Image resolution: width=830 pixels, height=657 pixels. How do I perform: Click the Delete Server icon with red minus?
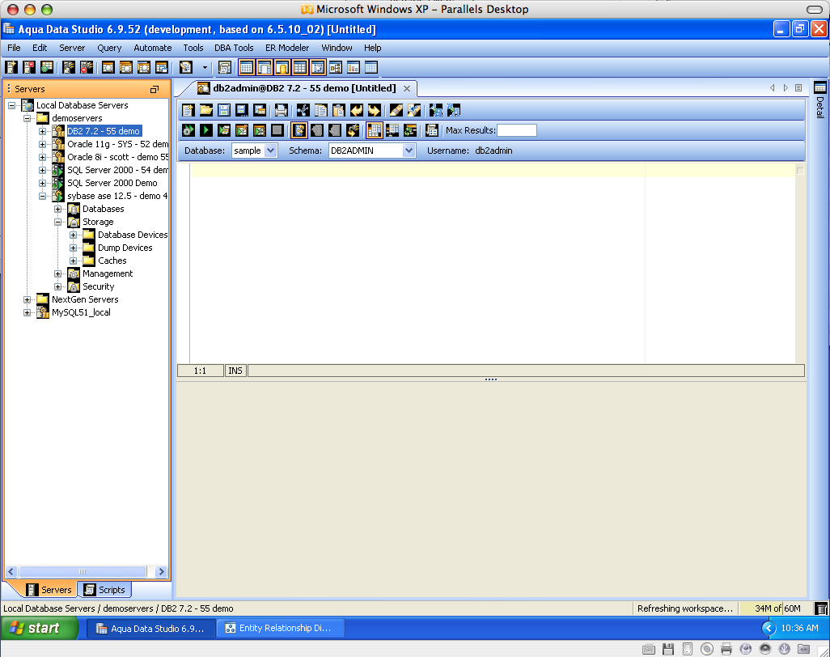(29, 67)
